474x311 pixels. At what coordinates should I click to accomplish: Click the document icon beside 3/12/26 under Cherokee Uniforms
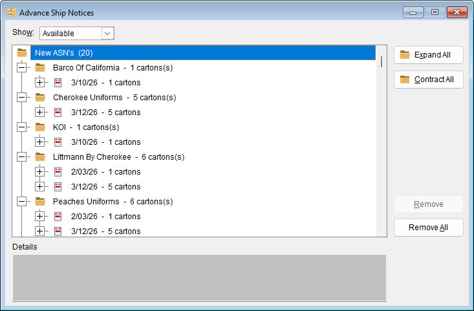[58, 113]
